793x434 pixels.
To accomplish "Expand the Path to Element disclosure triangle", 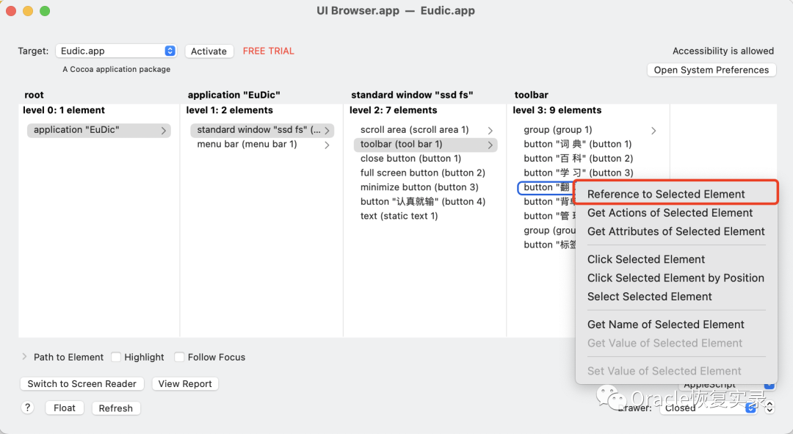I will pyautogui.click(x=24, y=357).
